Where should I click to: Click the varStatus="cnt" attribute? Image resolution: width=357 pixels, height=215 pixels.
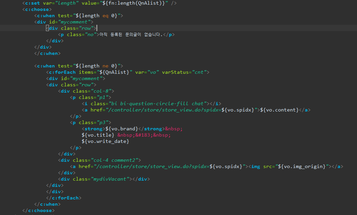[184, 72]
